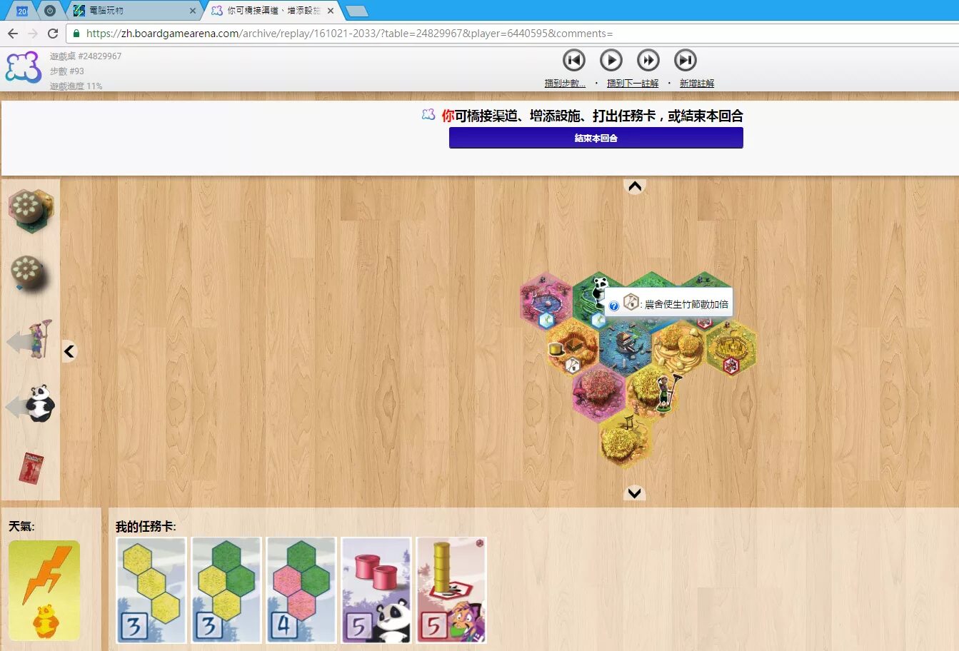Jump to the beginning of the replay

point(573,60)
